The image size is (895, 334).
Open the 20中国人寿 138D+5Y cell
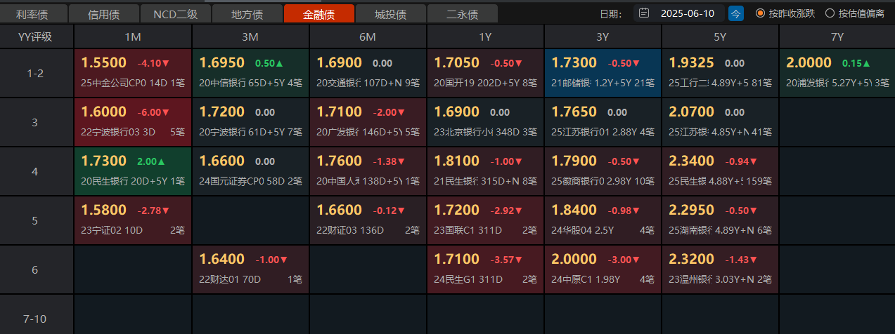tap(368, 171)
